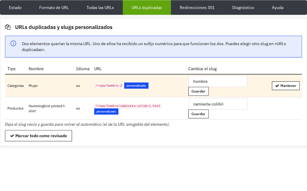Click the personalizado badge on the Mujer row

click(136, 86)
